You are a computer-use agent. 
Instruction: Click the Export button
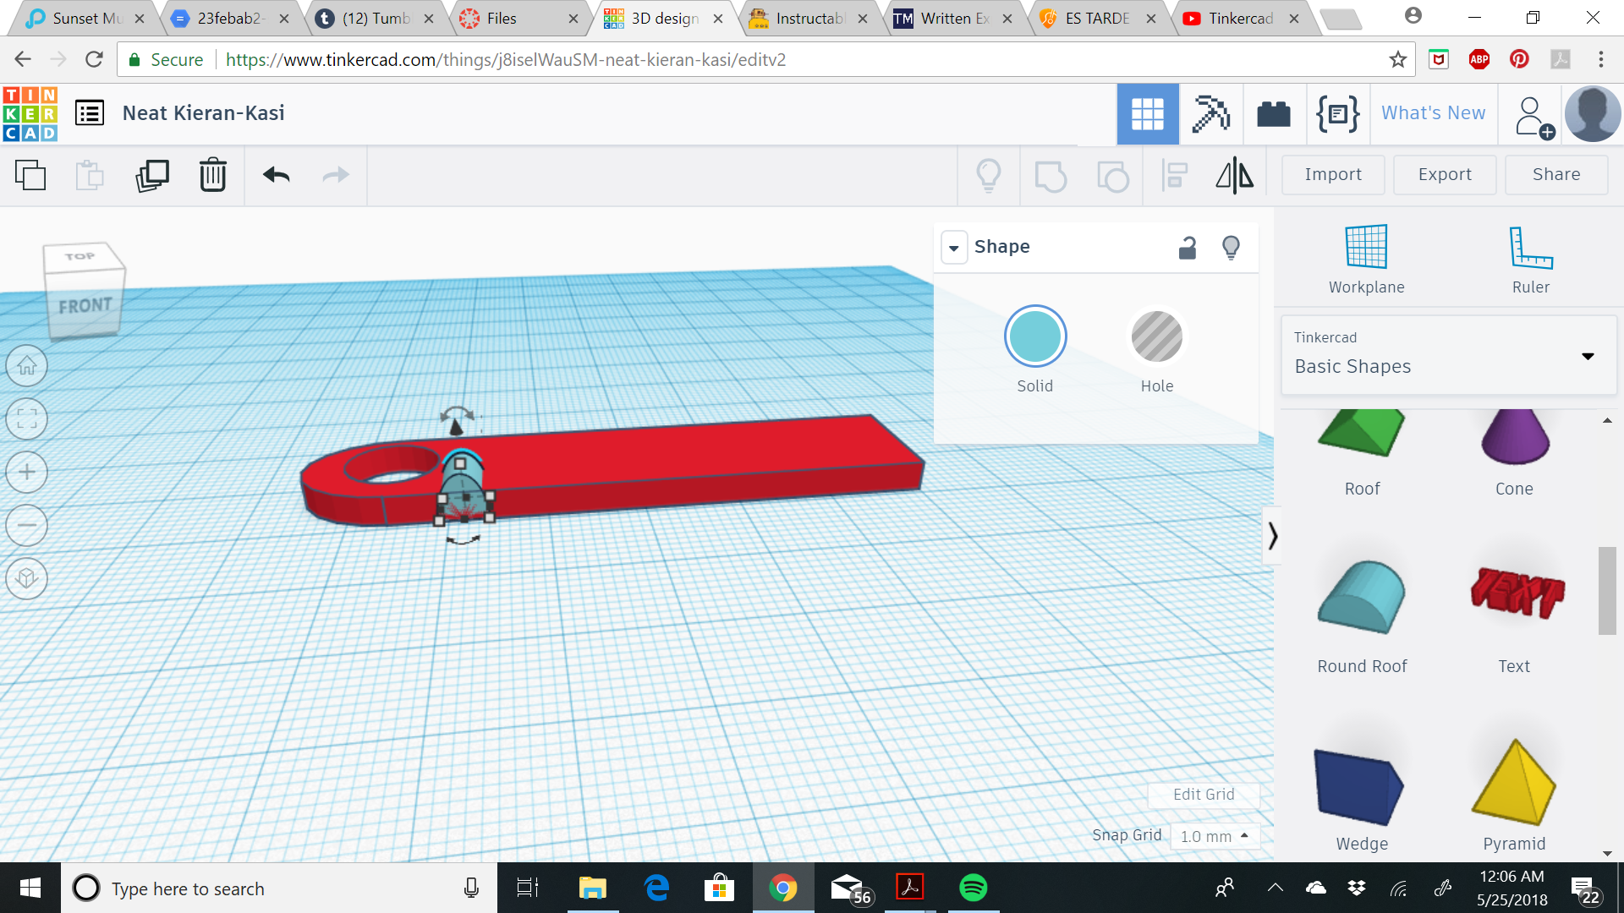pyautogui.click(x=1445, y=174)
